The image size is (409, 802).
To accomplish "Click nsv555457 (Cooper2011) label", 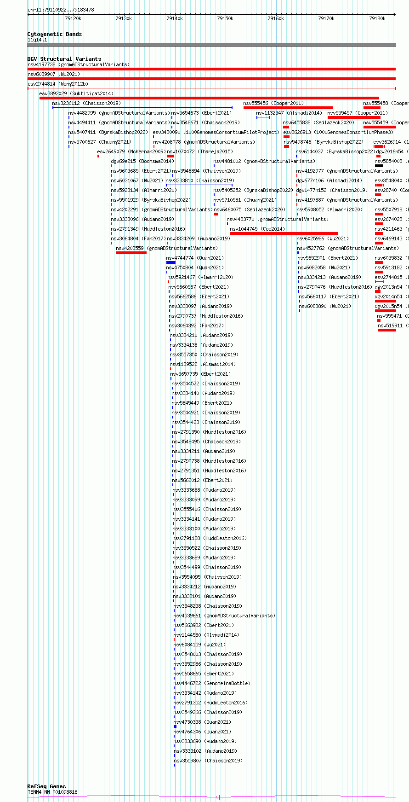I will click(x=358, y=113).
